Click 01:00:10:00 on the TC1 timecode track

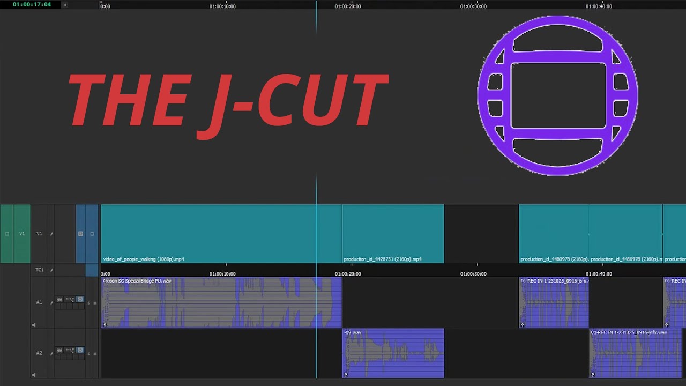point(222,274)
